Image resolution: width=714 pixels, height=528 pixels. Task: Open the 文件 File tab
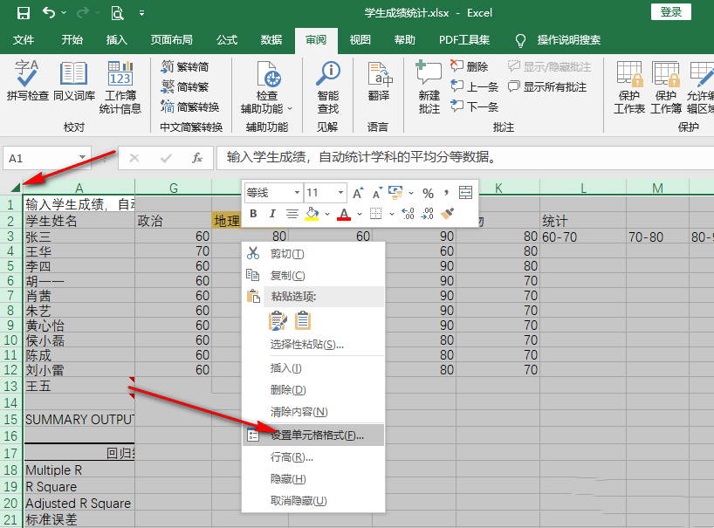(24, 40)
